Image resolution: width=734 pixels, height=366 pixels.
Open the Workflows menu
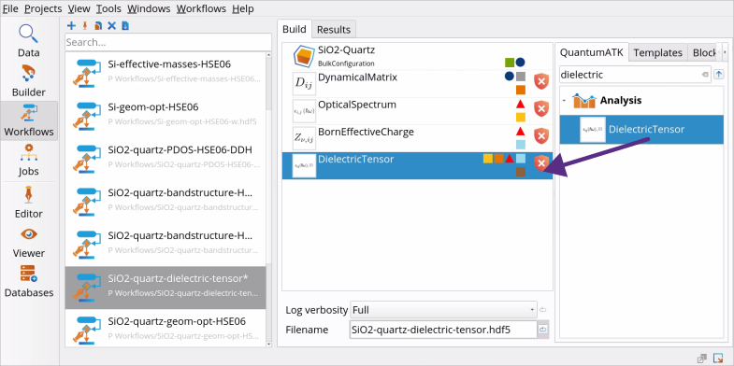(x=201, y=8)
